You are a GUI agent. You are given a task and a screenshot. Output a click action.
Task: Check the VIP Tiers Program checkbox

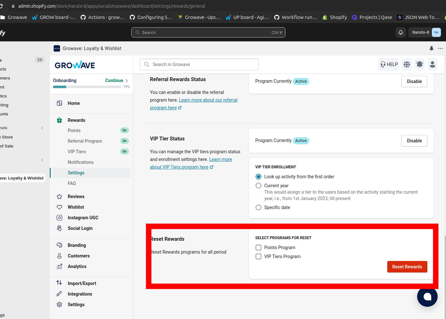tap(258, 256)
